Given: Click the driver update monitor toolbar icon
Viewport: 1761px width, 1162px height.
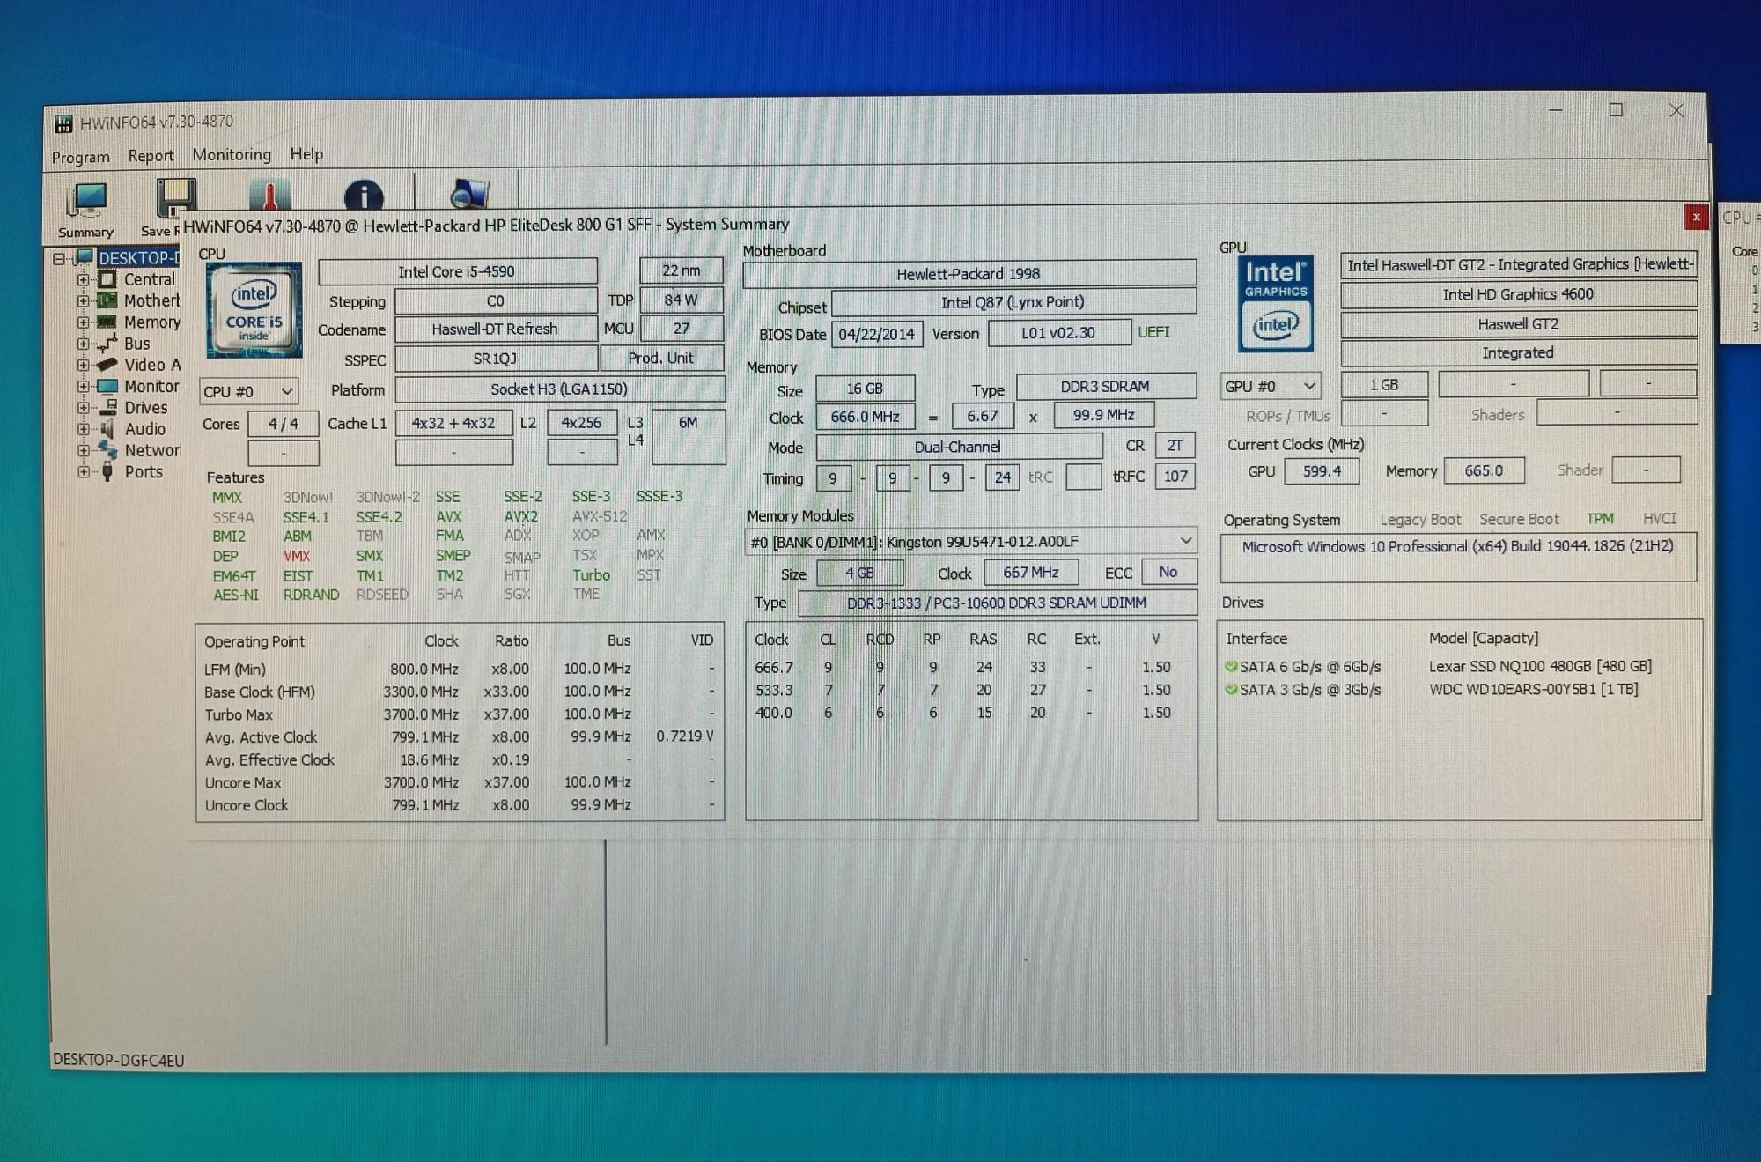Looking at the screenshot, I should pyautogui.click(x=468, y=194).
